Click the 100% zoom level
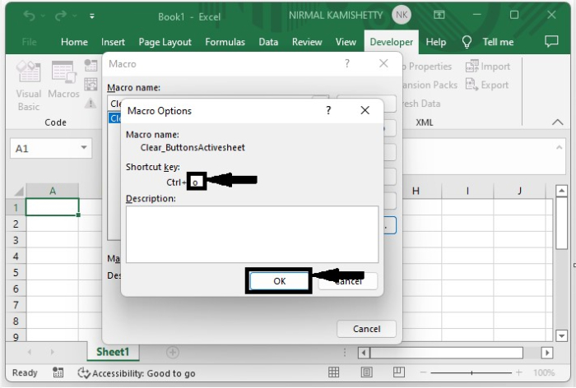The image size is (576, 388). 544,373
